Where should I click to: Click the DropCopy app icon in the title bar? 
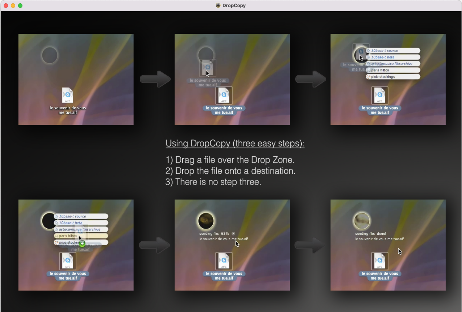[x=218, y=5]
